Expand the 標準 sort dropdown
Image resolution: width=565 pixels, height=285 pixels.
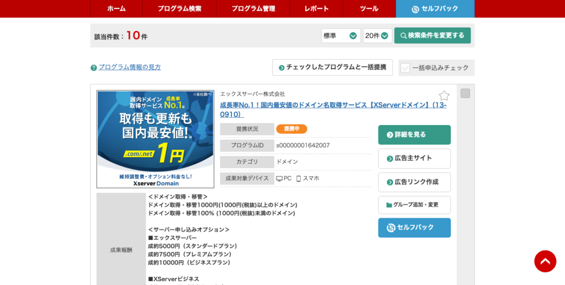(x=341, y=36)
